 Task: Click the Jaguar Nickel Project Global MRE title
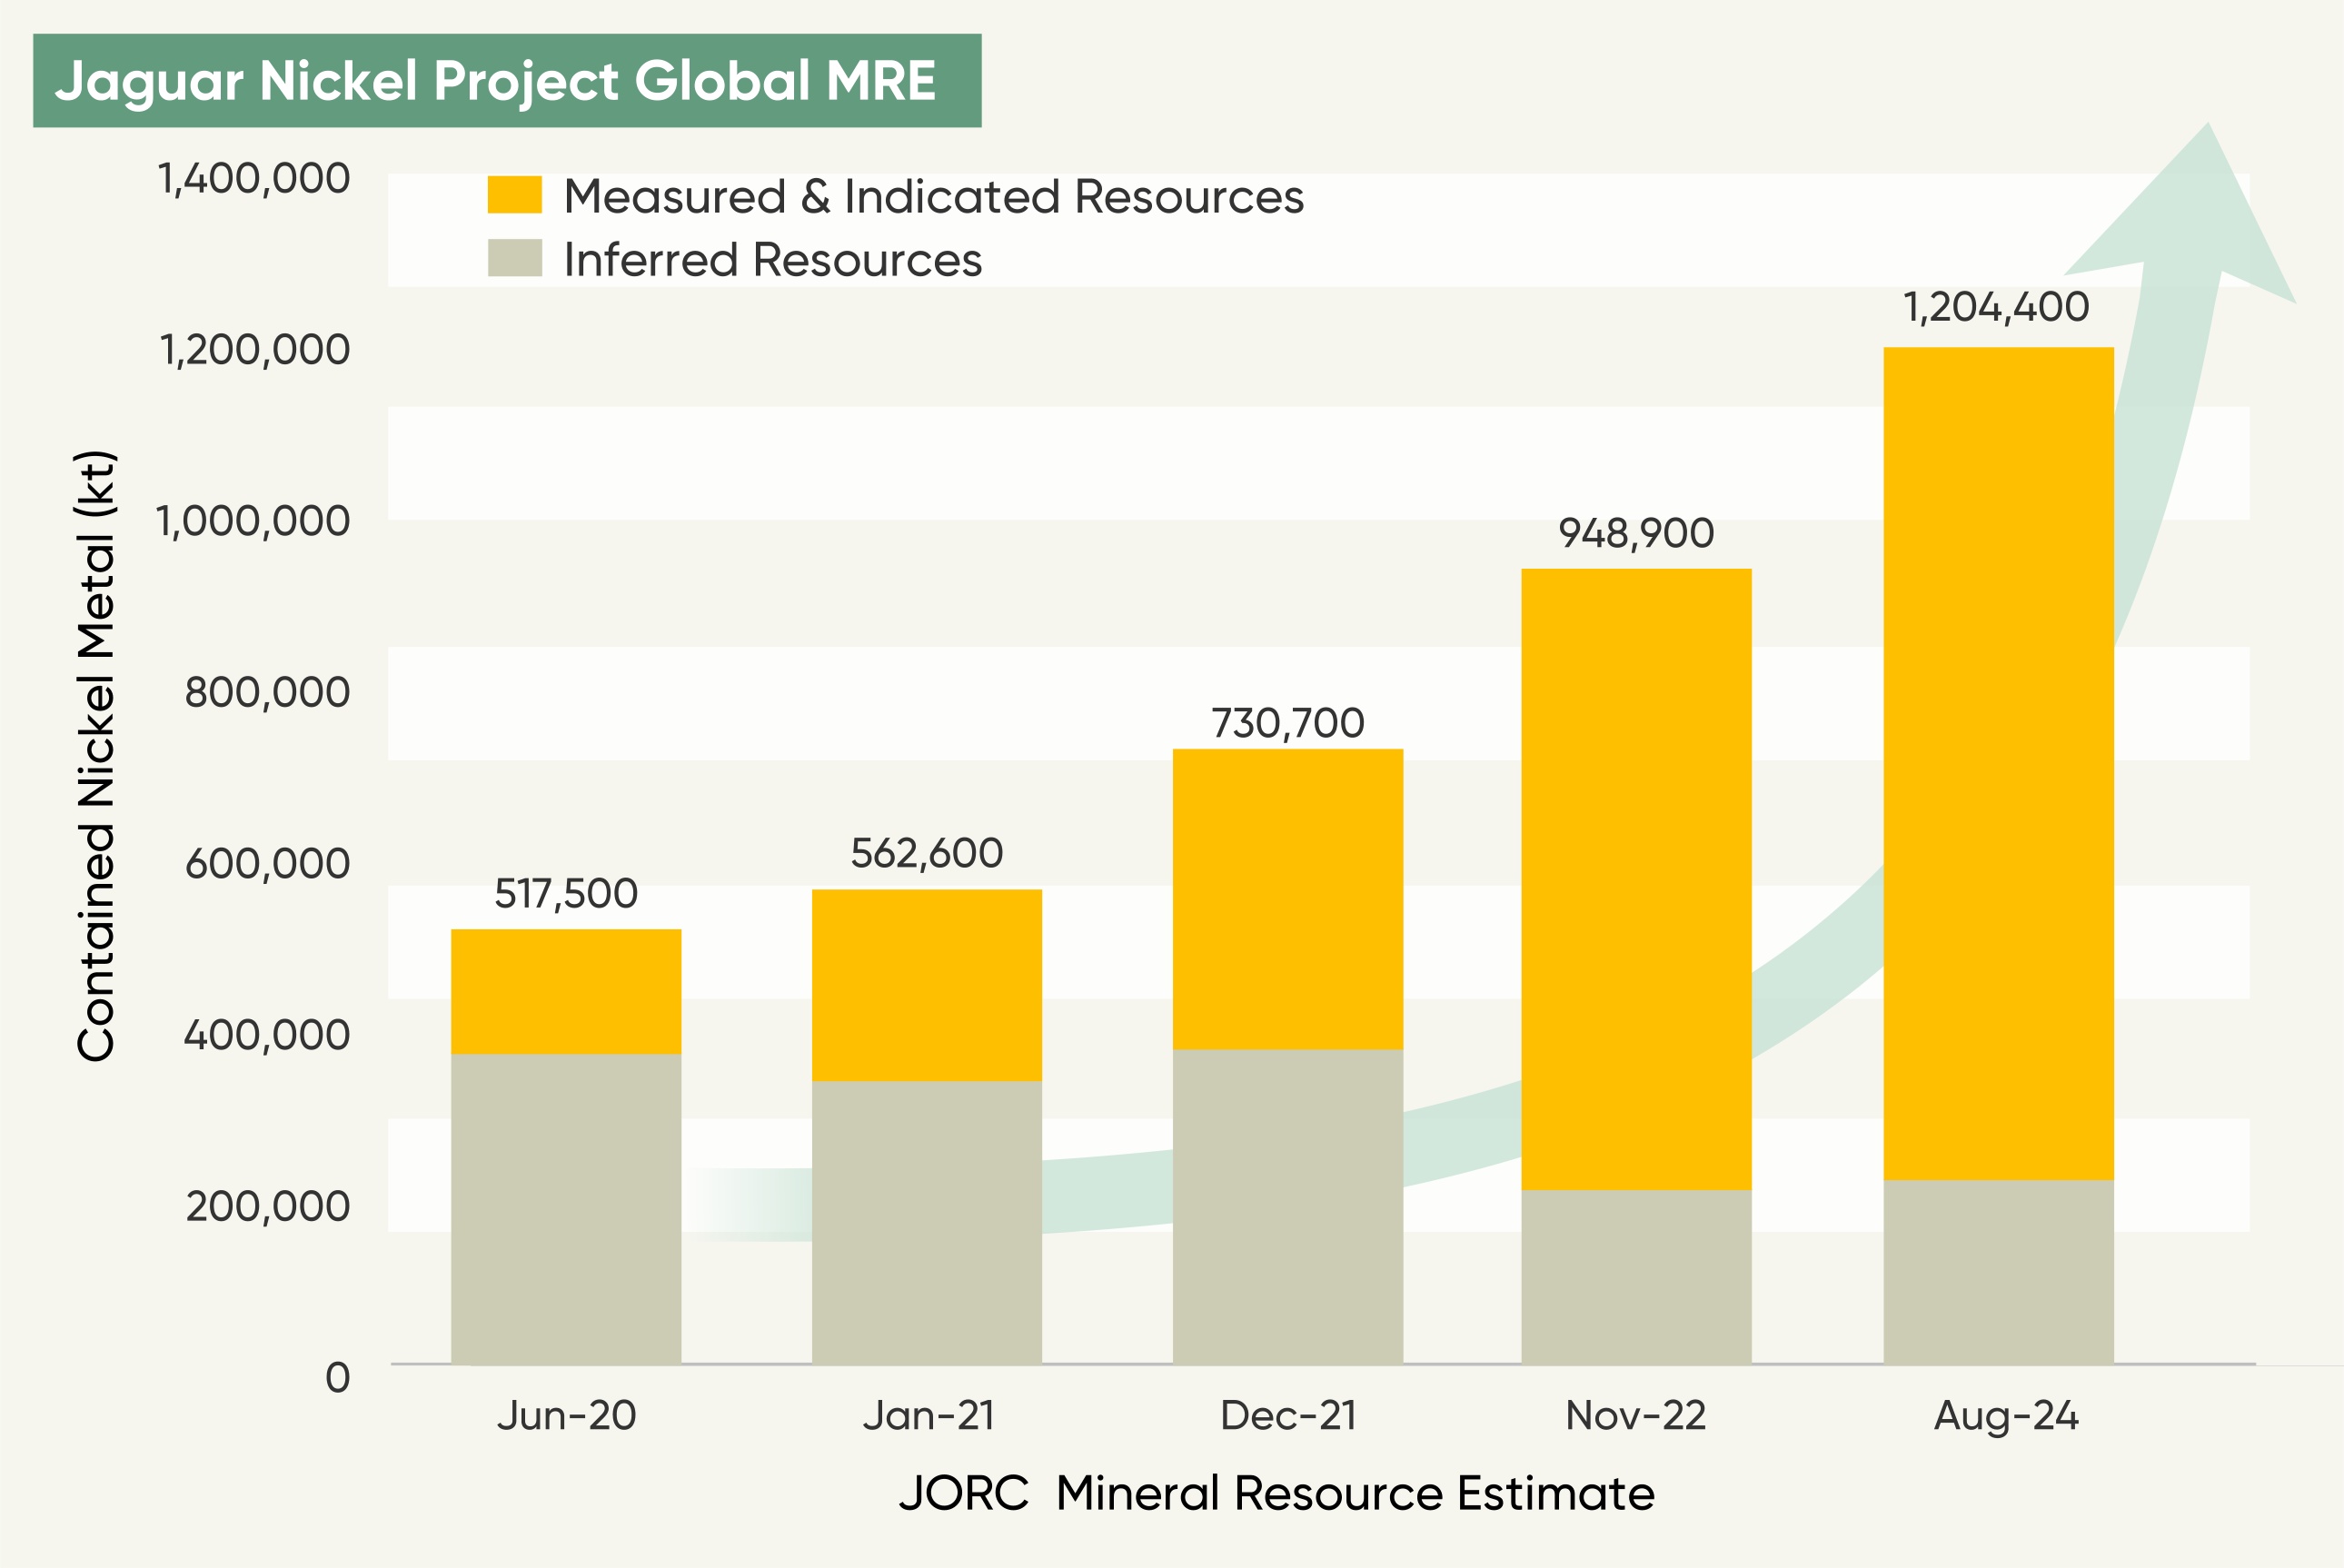point(496,81)
